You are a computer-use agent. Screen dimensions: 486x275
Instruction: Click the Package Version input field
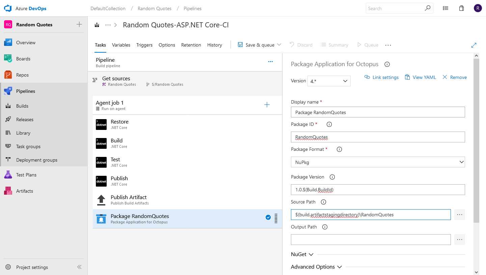coord(378,190)
